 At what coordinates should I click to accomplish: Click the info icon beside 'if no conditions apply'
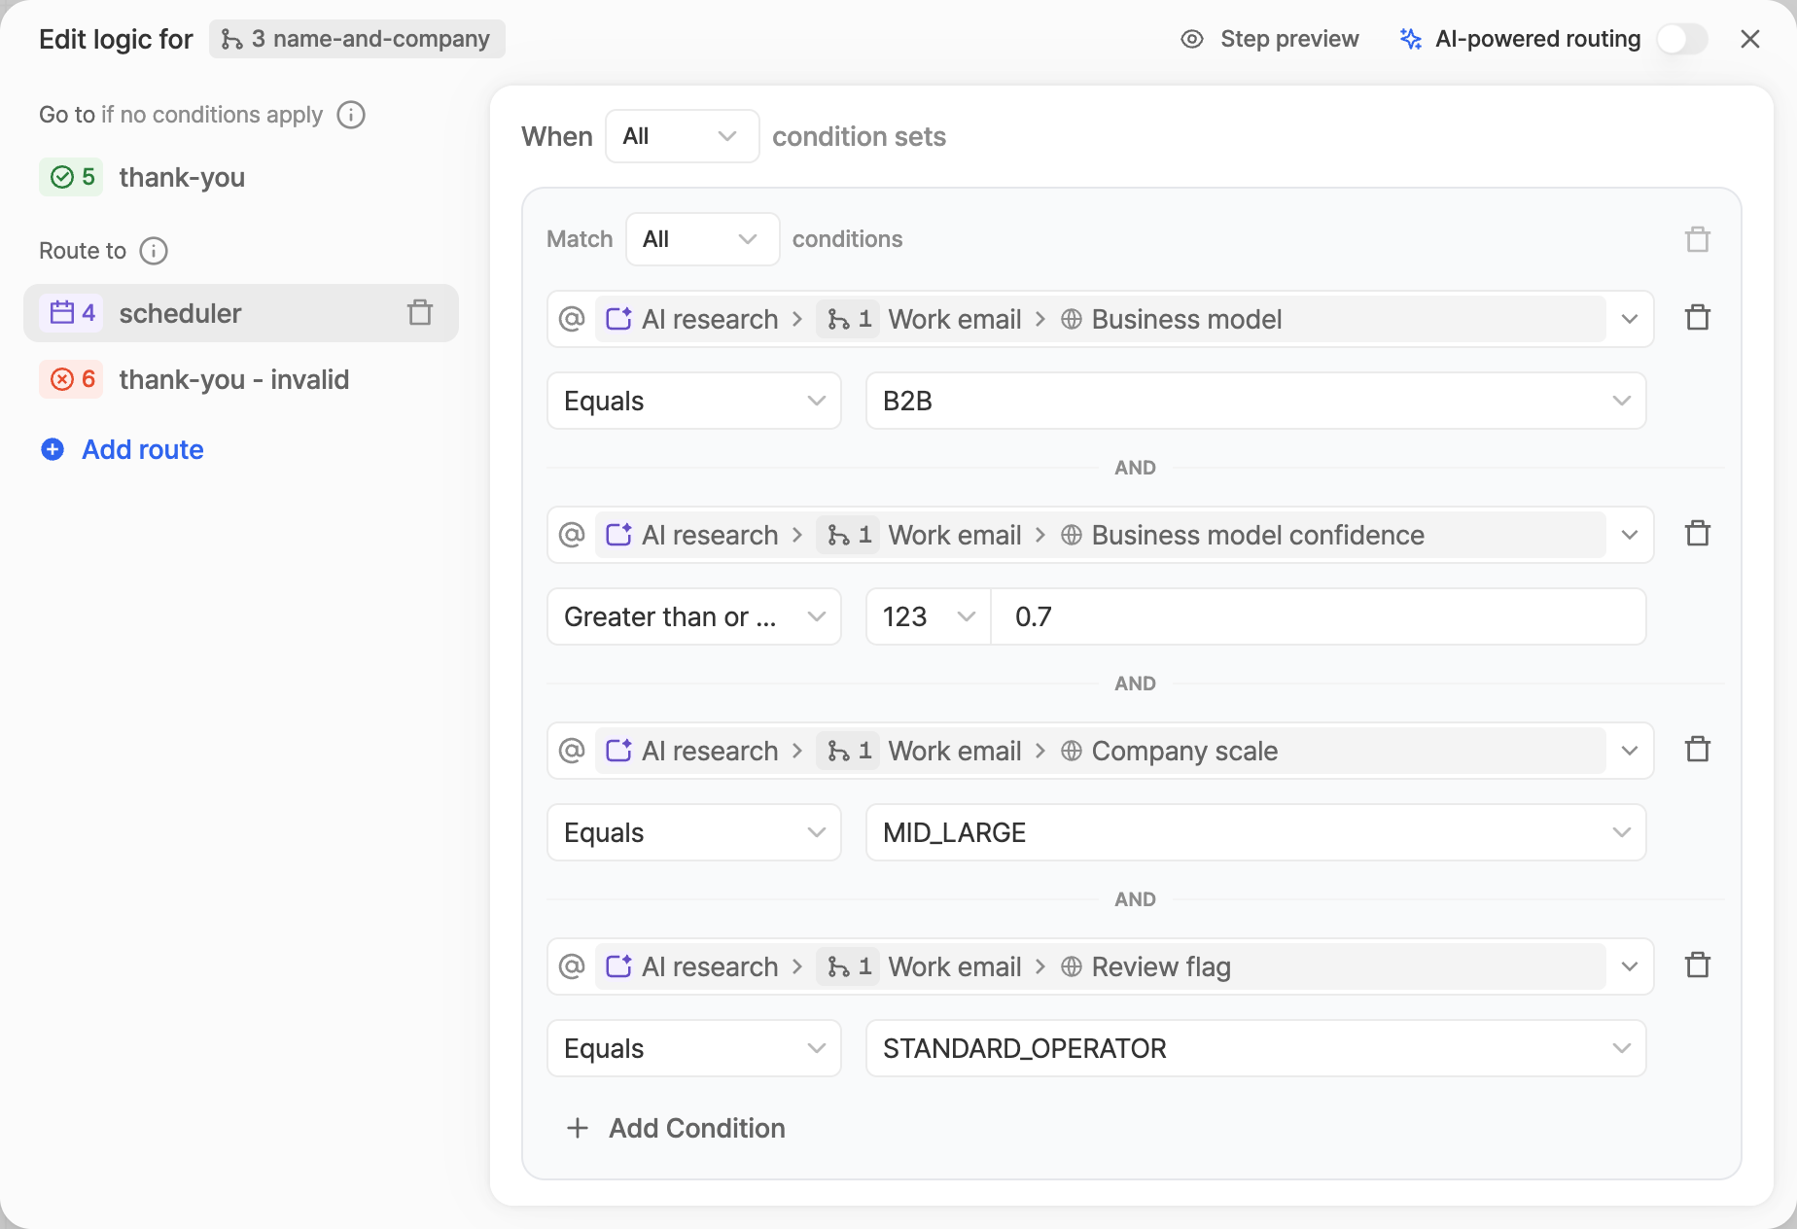[x=351, y=115]
